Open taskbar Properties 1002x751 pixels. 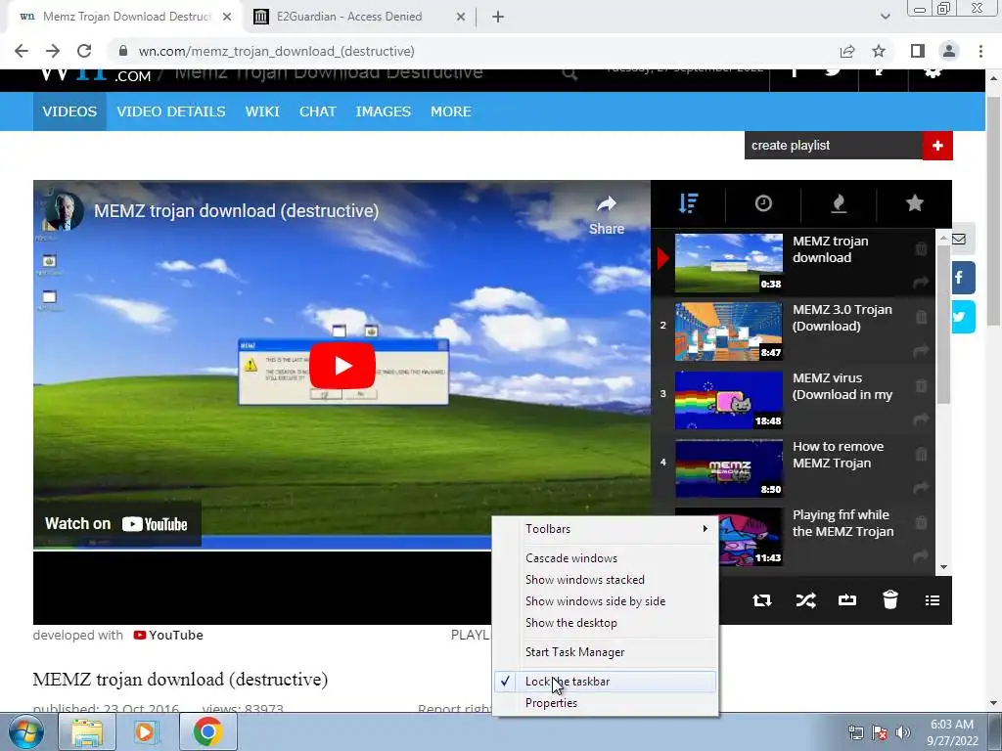coord(605,703)
